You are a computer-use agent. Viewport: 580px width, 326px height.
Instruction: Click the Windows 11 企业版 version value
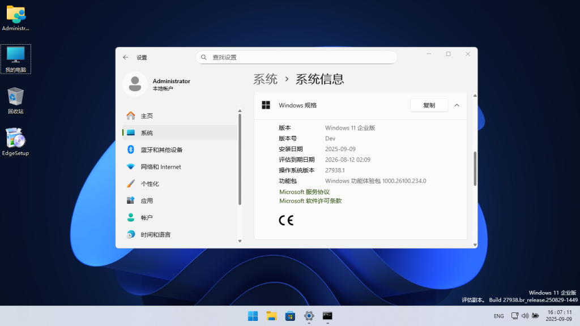pyautogui.click(x=350, y=128)
